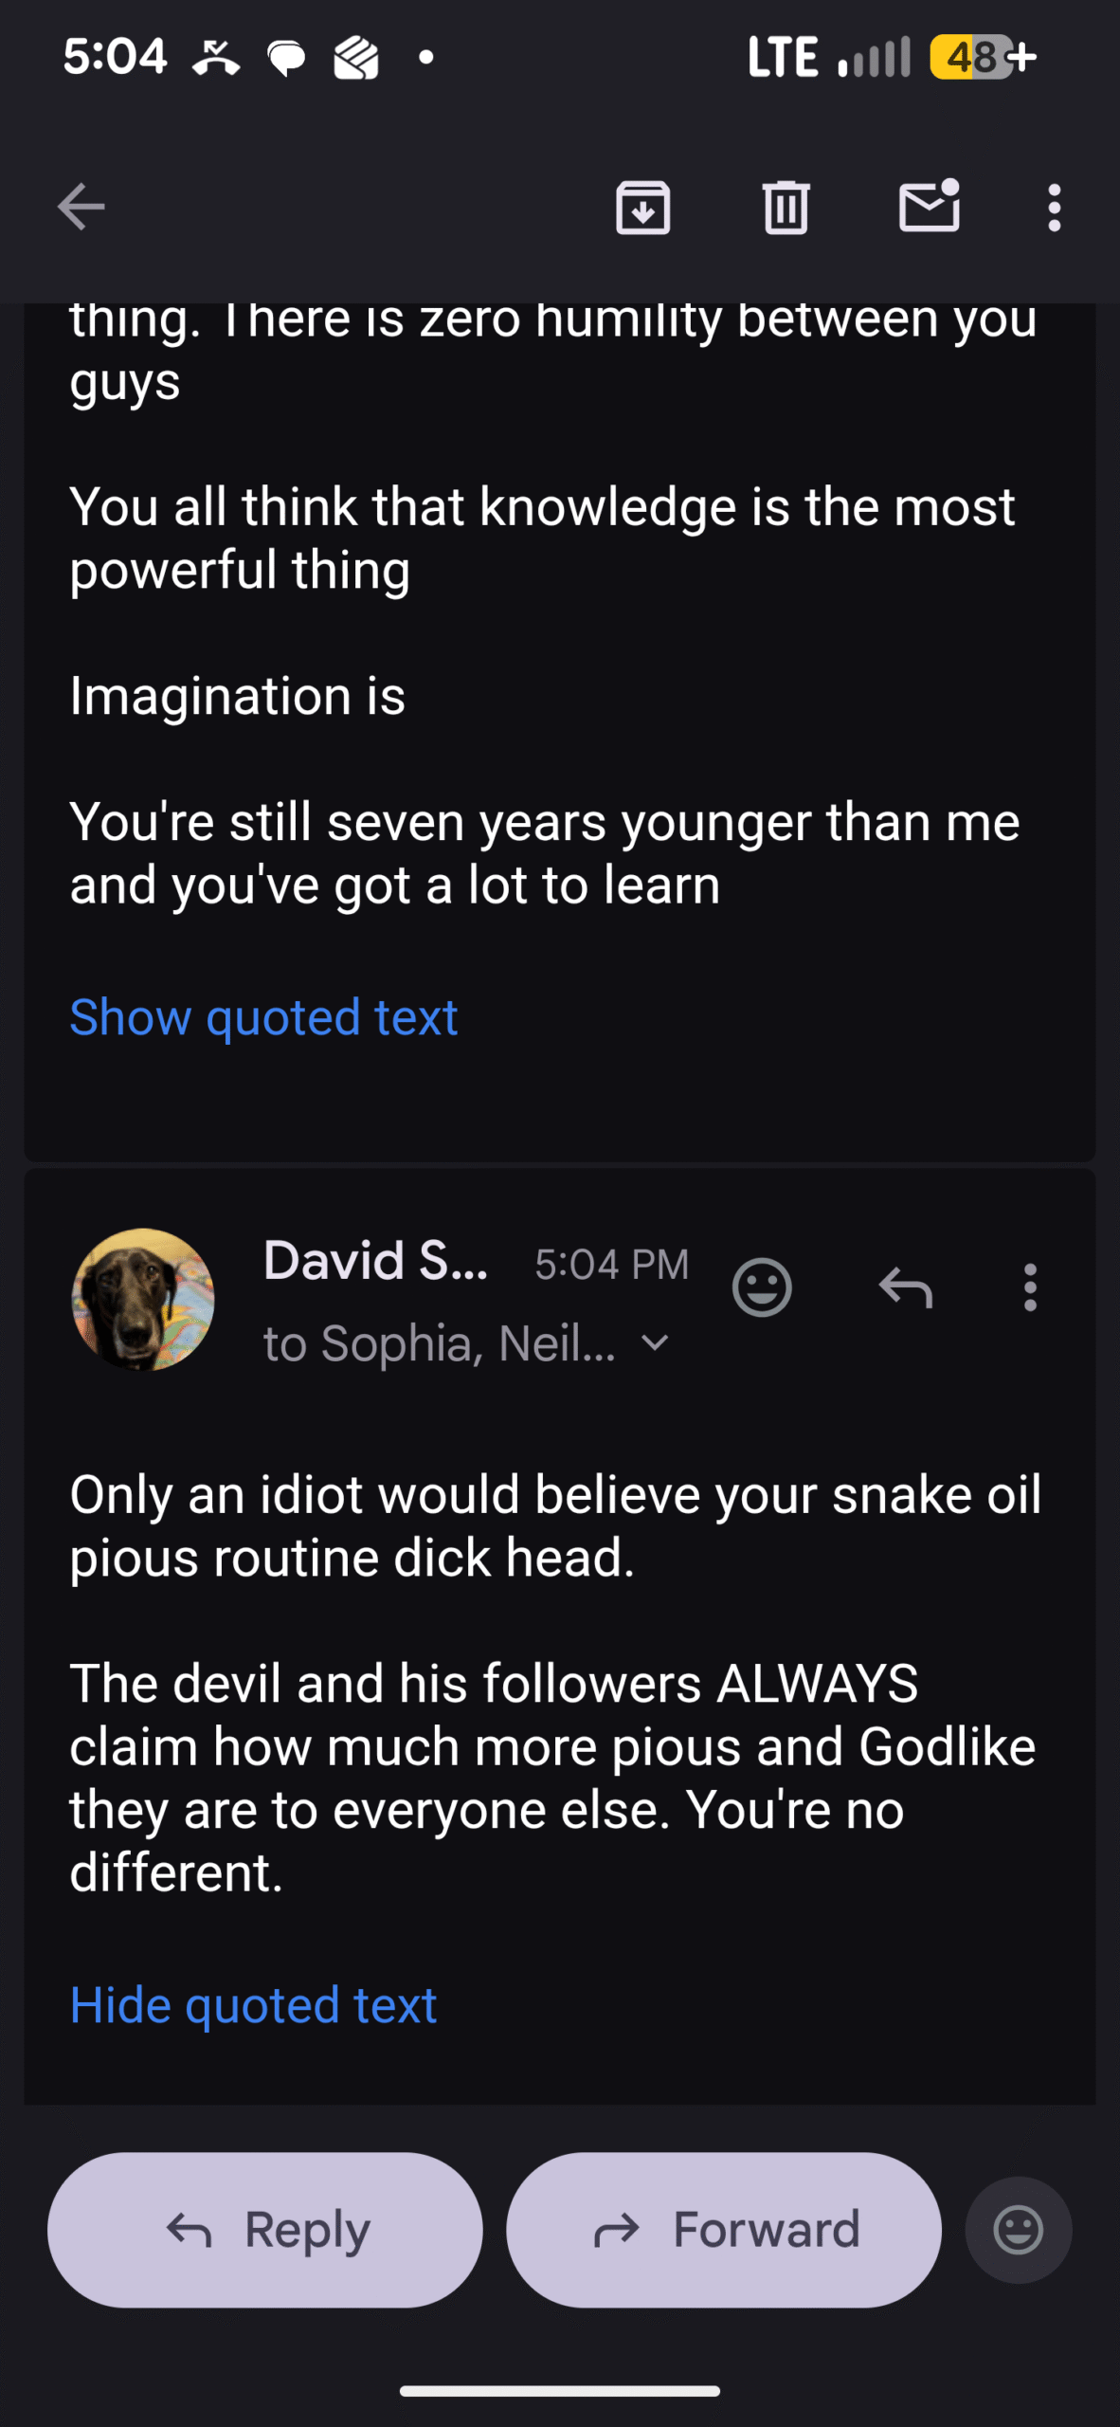Mark the email as unread
This screenshot has height=2427, width=1120.
pyautogui.click(x=929, y=206)
